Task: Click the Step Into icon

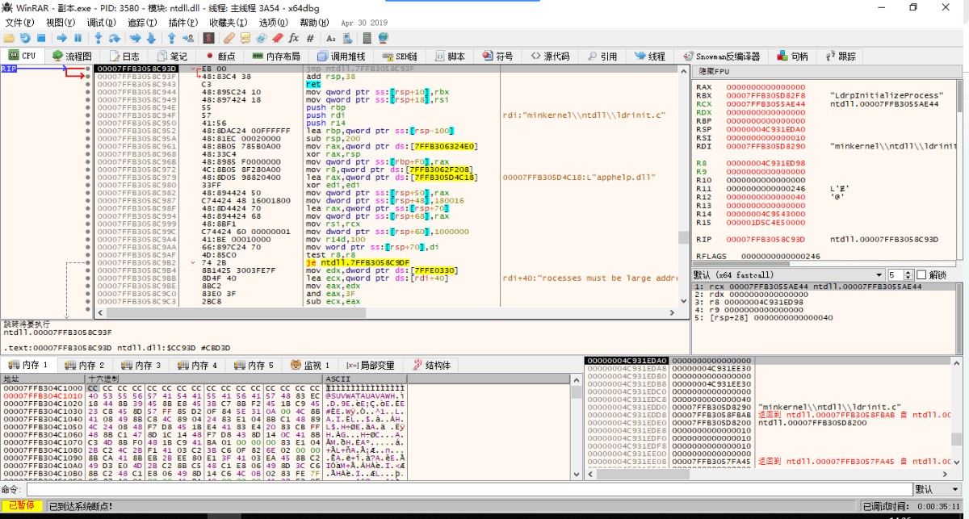Action: [x=99, y=38]
